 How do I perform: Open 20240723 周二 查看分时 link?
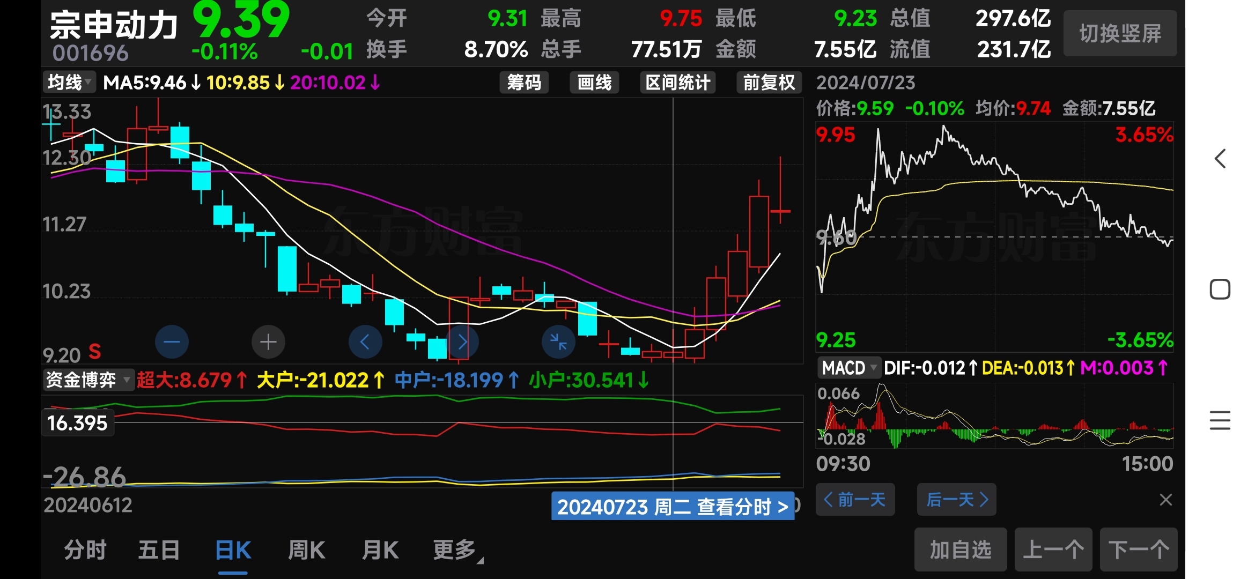[x=673, y=507]
